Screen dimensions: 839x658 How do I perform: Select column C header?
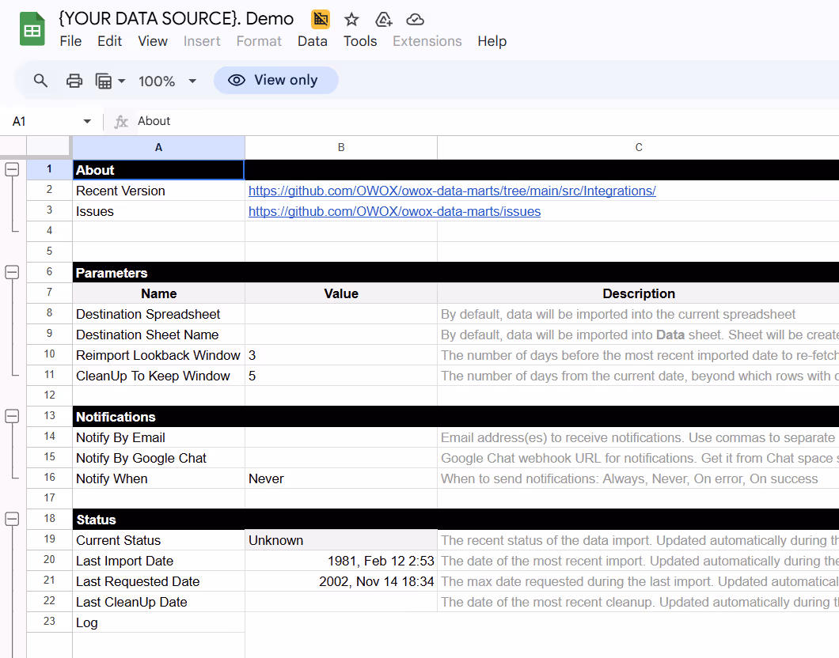click(638, 148)
